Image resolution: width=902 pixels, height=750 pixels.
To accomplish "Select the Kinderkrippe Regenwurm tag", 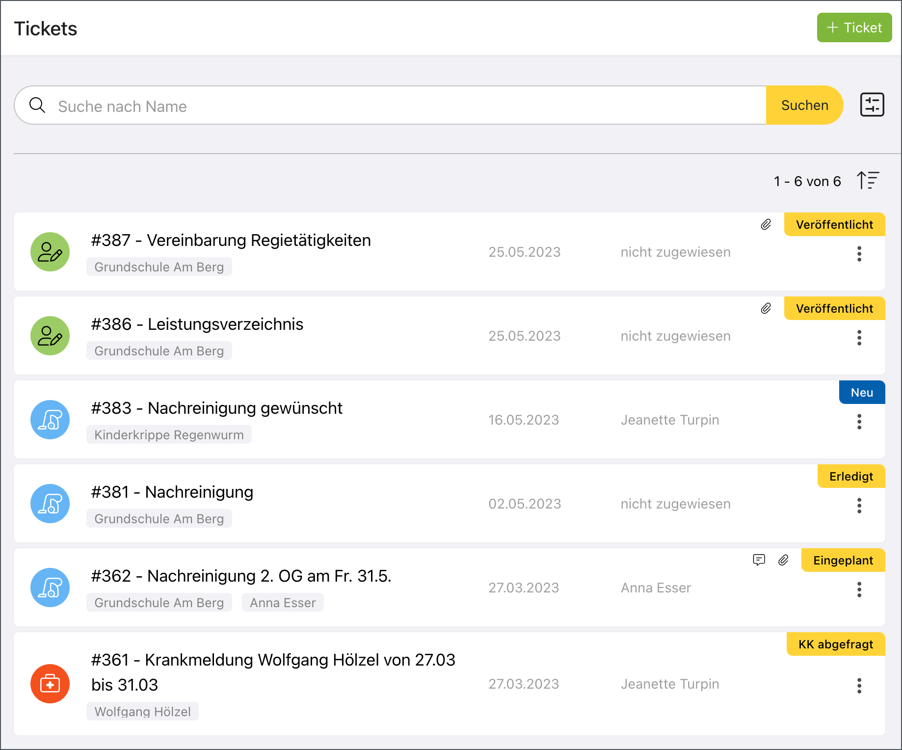I will click(x=169, y=435).
